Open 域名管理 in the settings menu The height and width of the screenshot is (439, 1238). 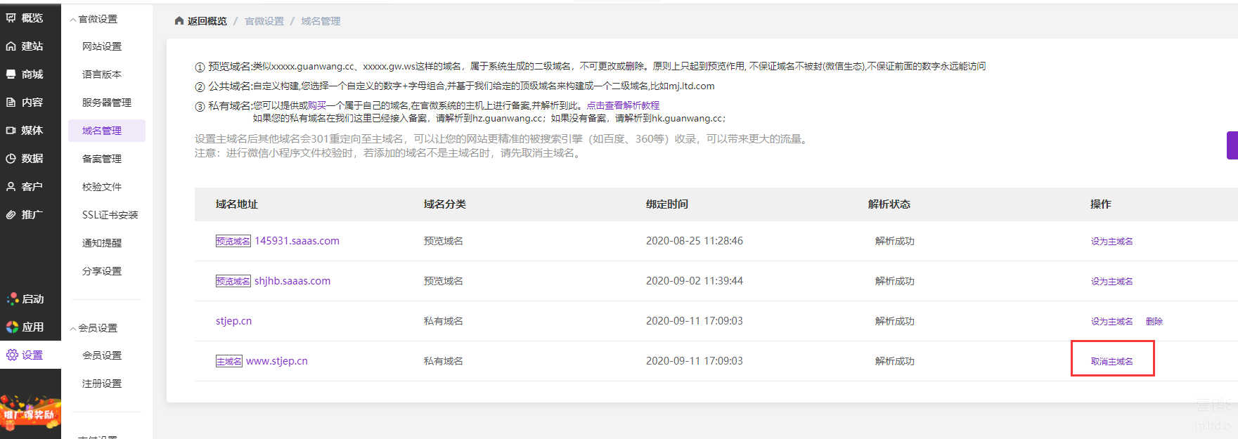[x=102, y=131]
